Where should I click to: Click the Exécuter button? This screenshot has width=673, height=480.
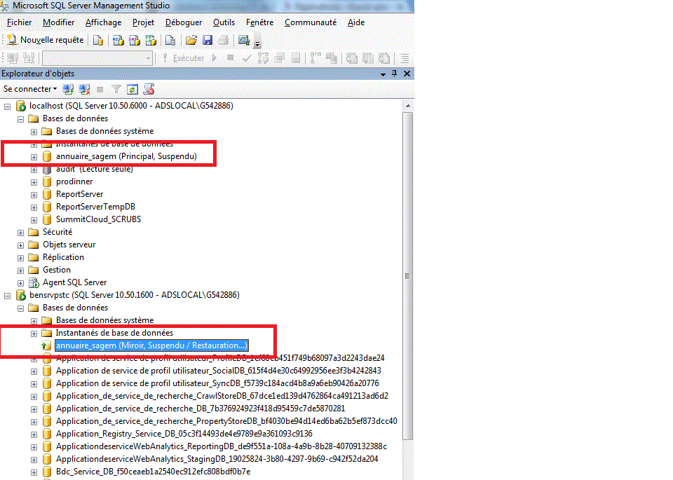pos(183,58)
